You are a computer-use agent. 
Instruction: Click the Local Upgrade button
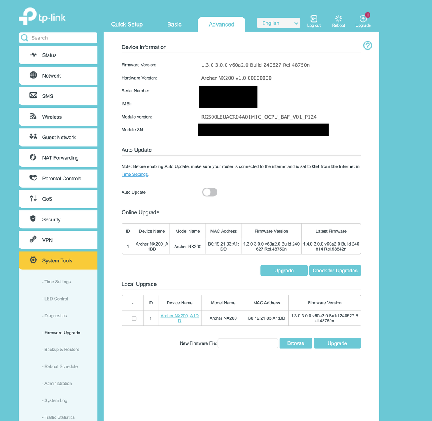337,343
